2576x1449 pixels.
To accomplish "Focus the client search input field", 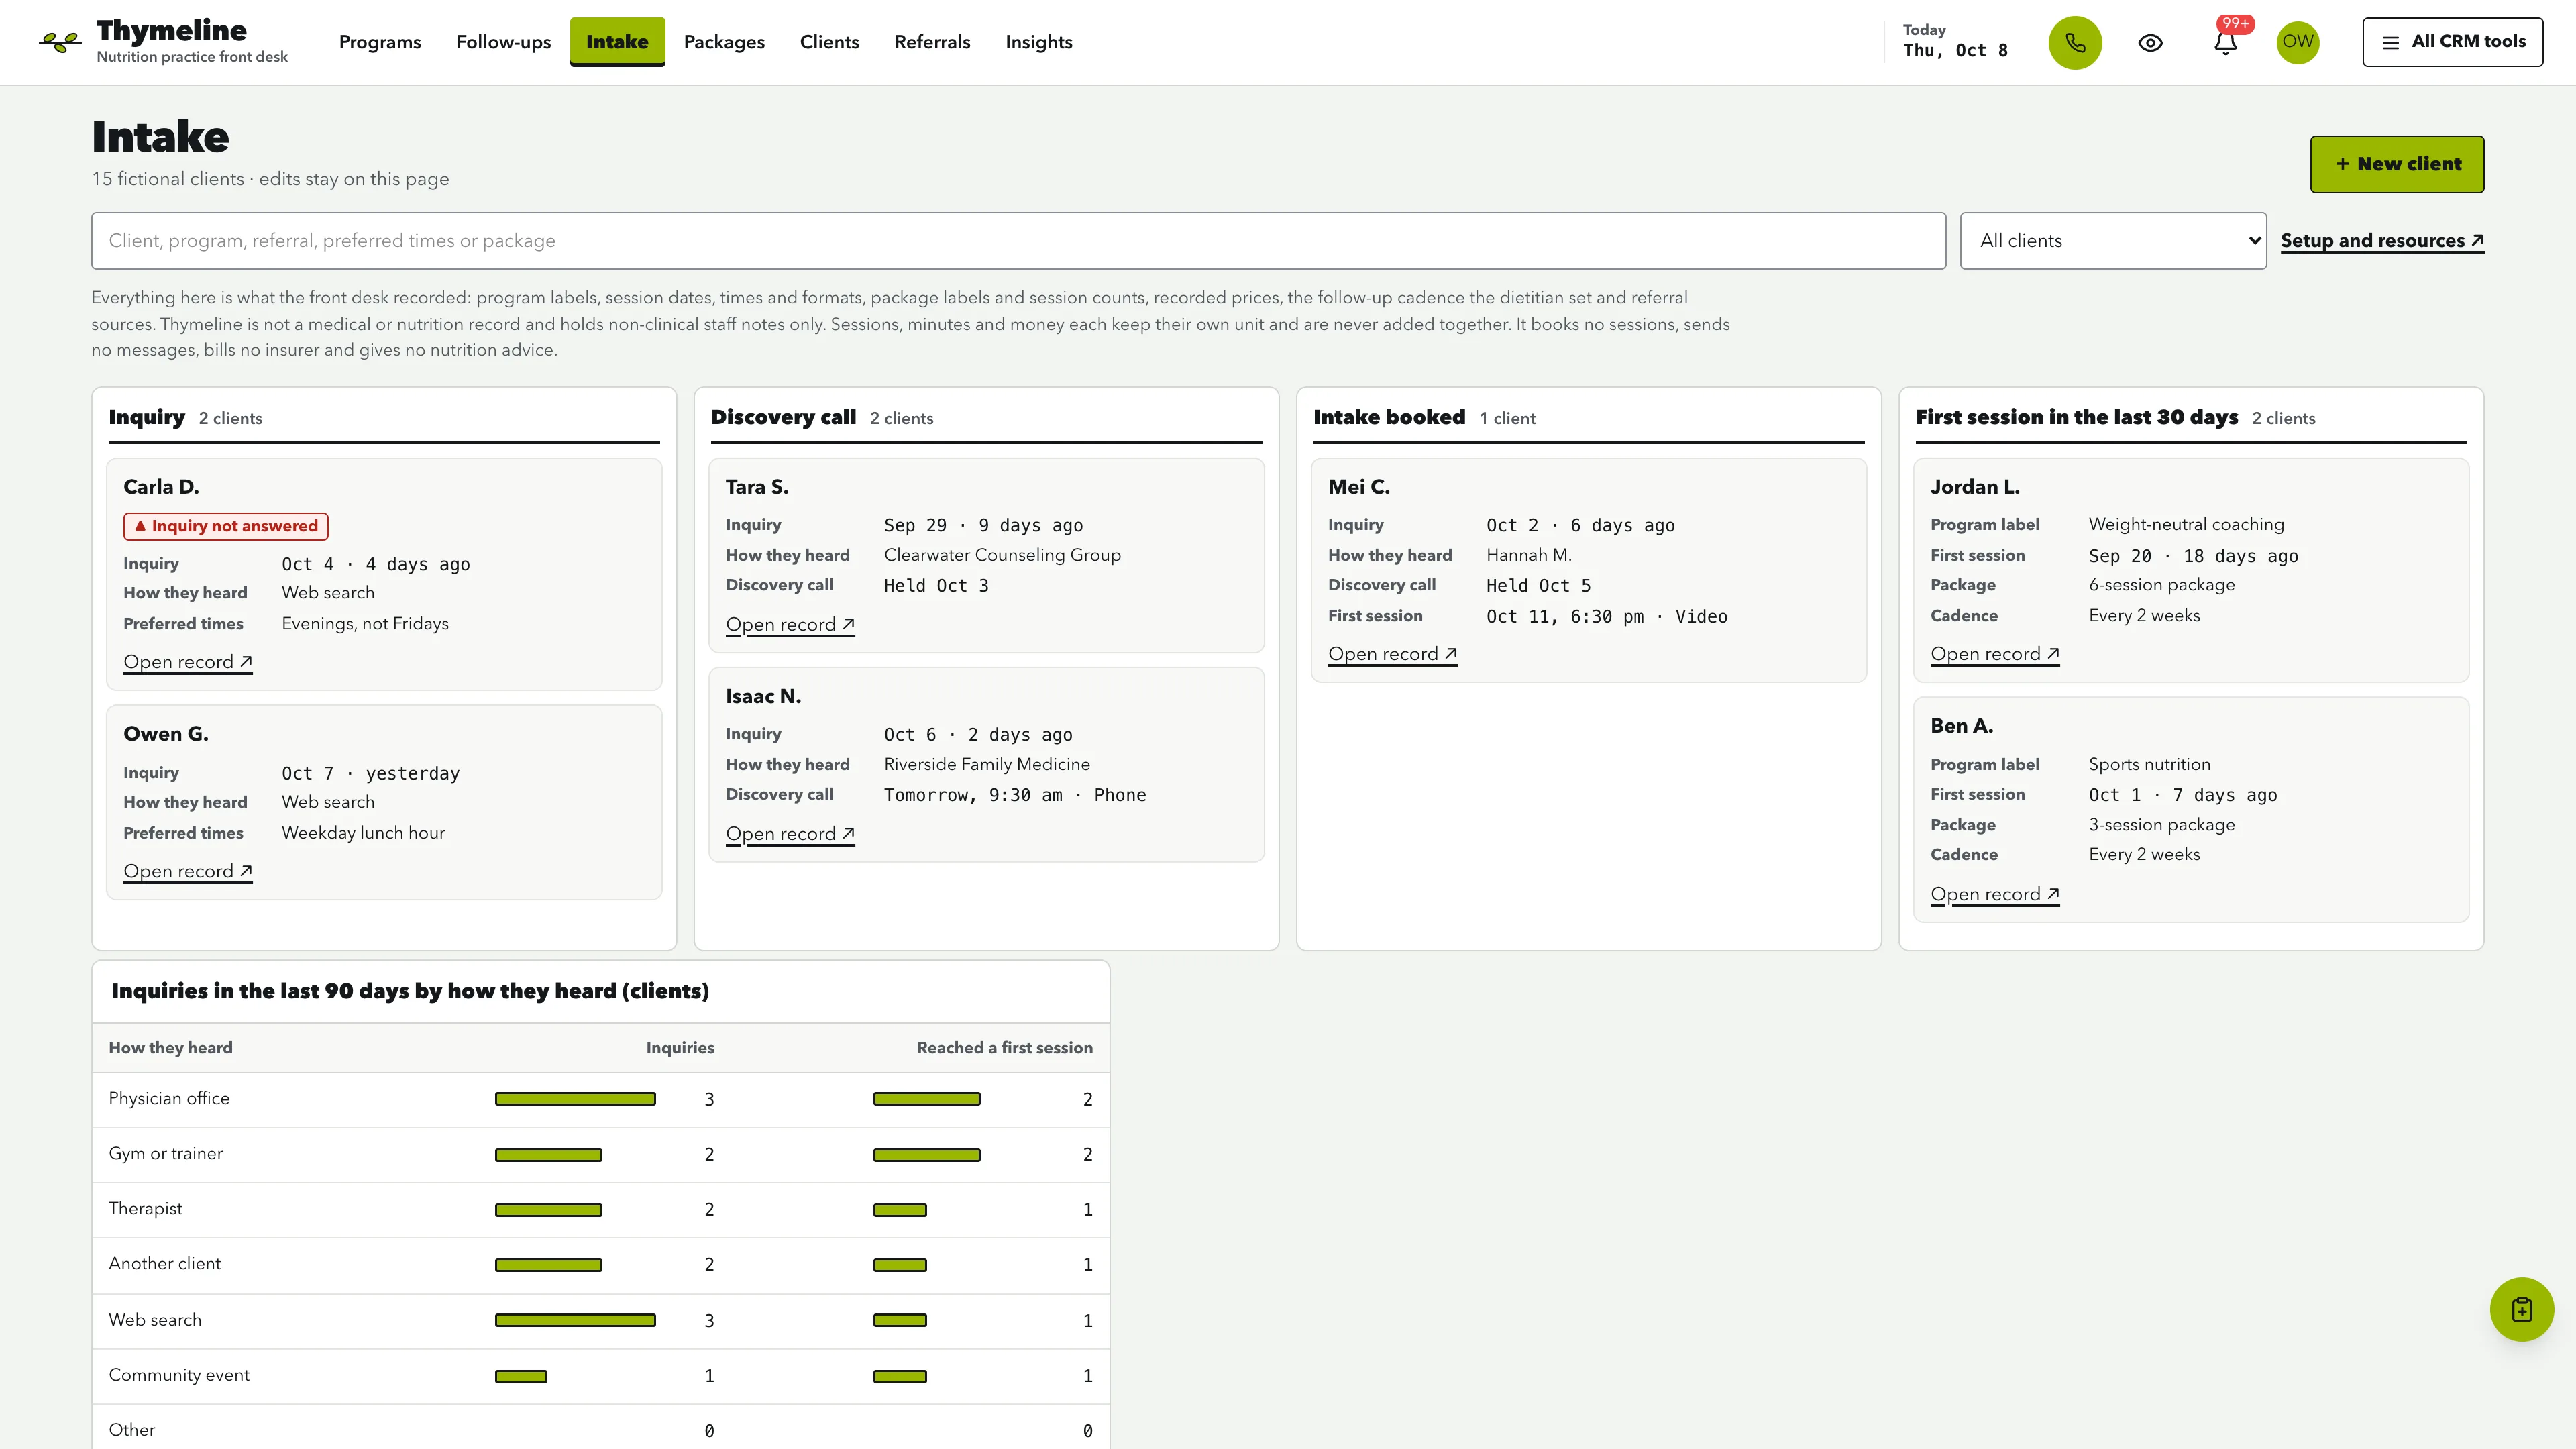I will pyautogui.click(x=1018, y=240).
